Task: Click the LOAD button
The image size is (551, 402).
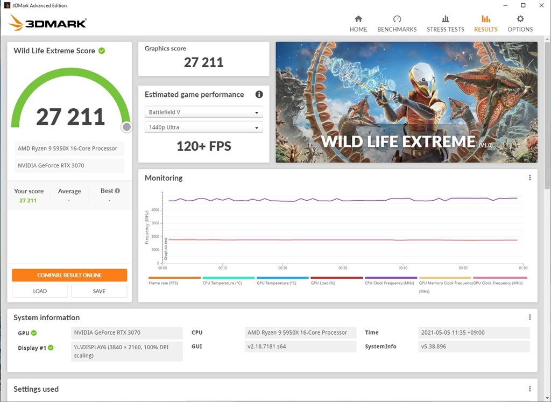Action: [40, 291]
